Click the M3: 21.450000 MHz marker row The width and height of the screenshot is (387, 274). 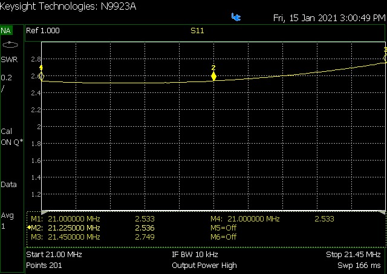pyautogui.click(x=93, y=237)
